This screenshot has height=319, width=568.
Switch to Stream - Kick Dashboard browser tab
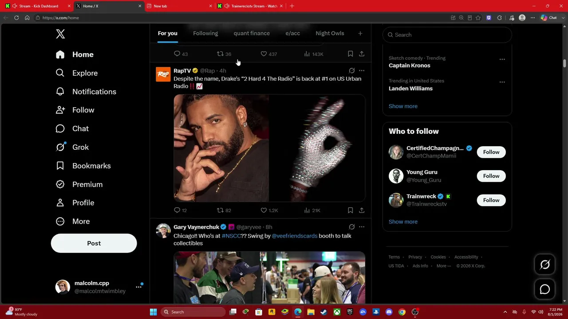click(x=38, y=6)
